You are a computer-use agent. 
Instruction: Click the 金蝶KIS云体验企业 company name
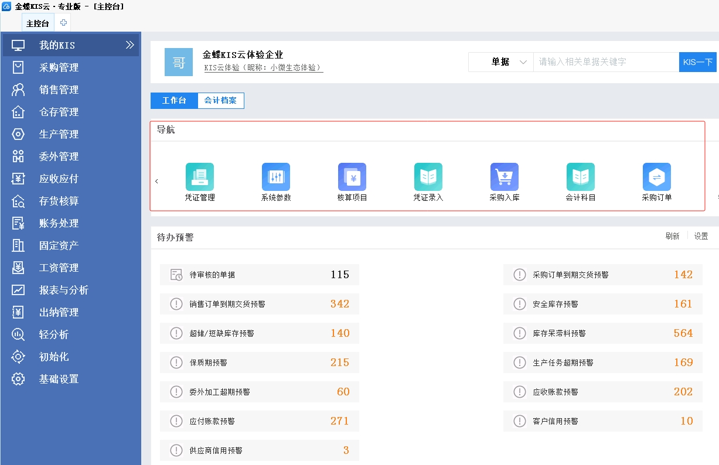243,54
